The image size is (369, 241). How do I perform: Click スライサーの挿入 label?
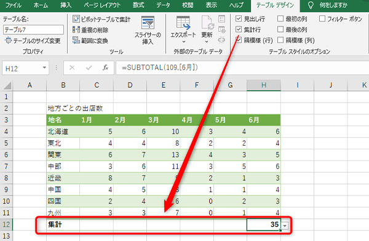(148, 38)
